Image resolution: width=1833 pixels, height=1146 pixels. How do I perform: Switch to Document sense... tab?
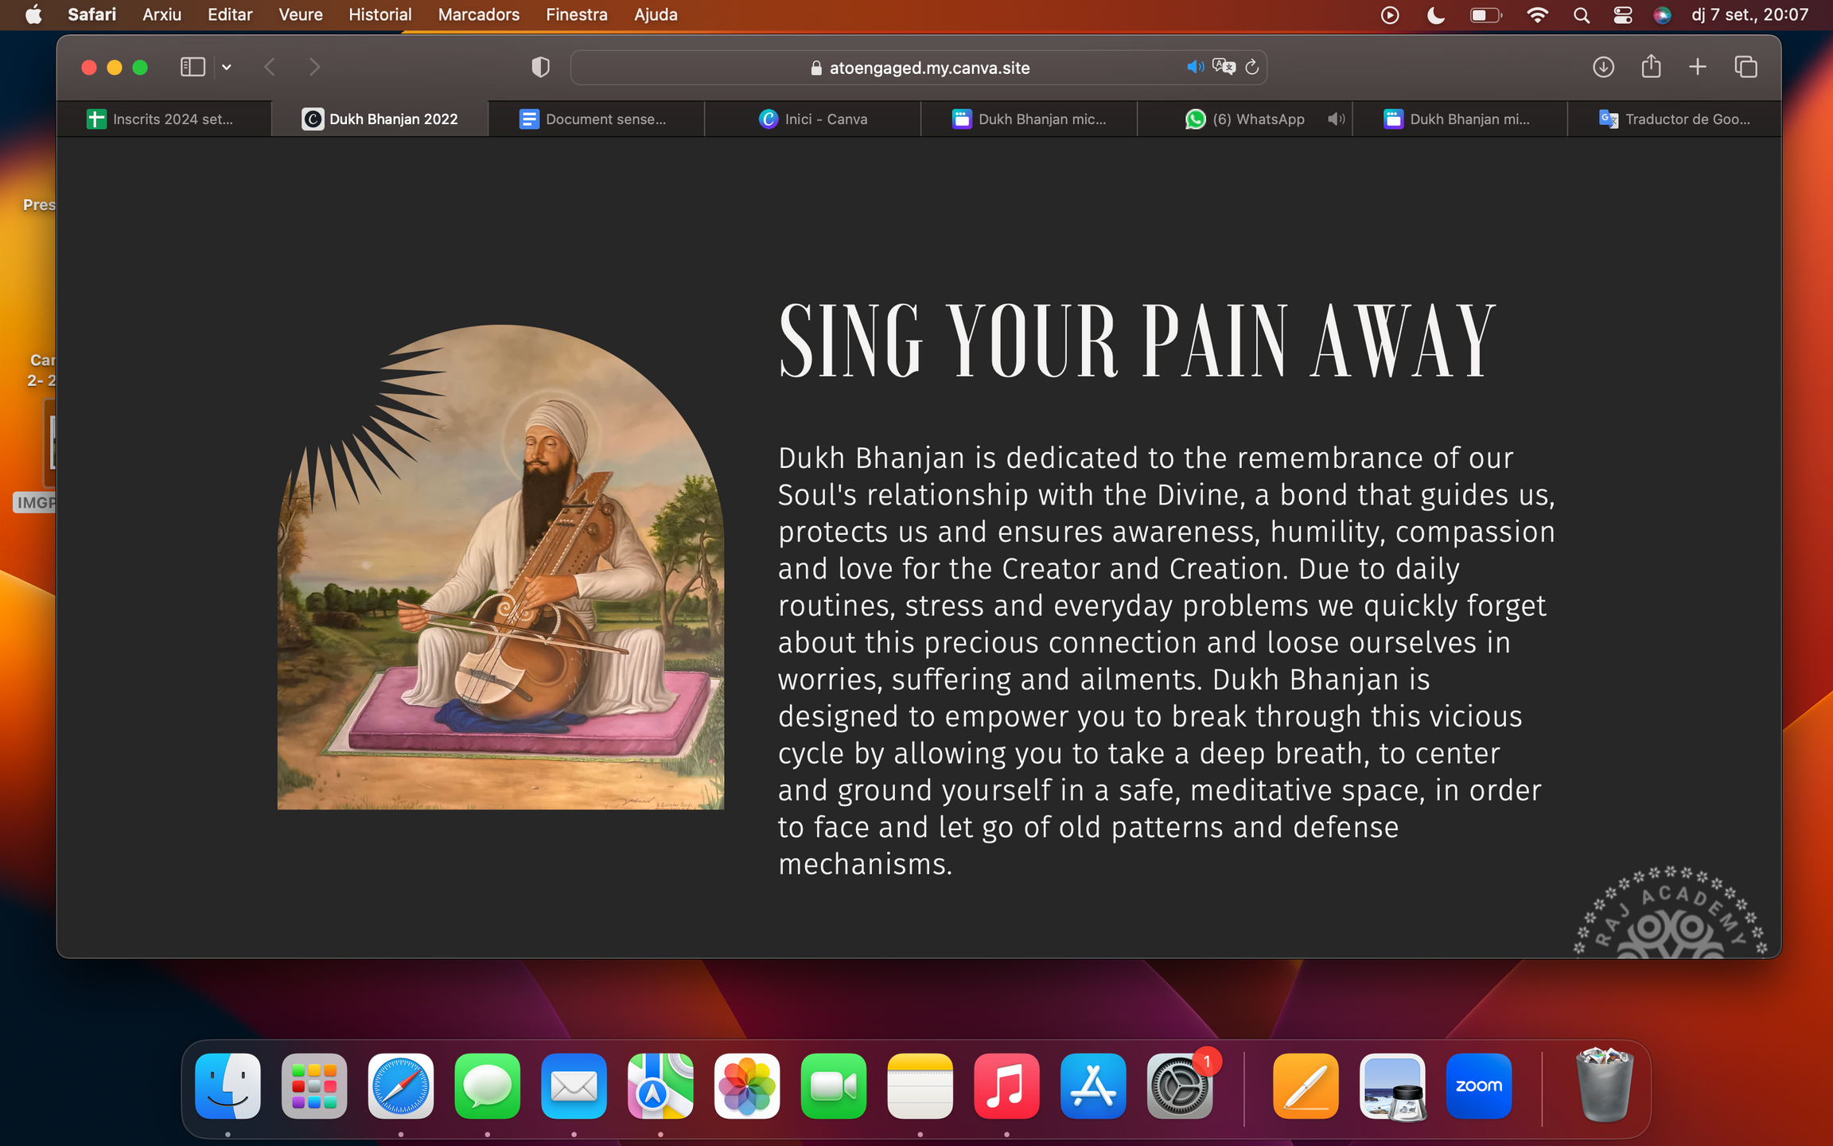[x=596, y=119]
